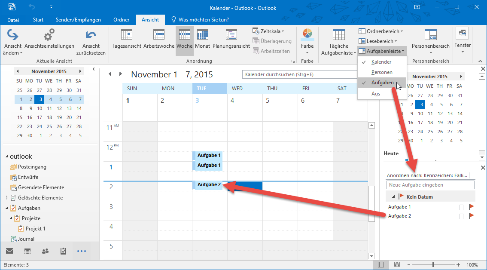
Task: Flag Aufgabe 2 in task list
Action: point(472,216)
